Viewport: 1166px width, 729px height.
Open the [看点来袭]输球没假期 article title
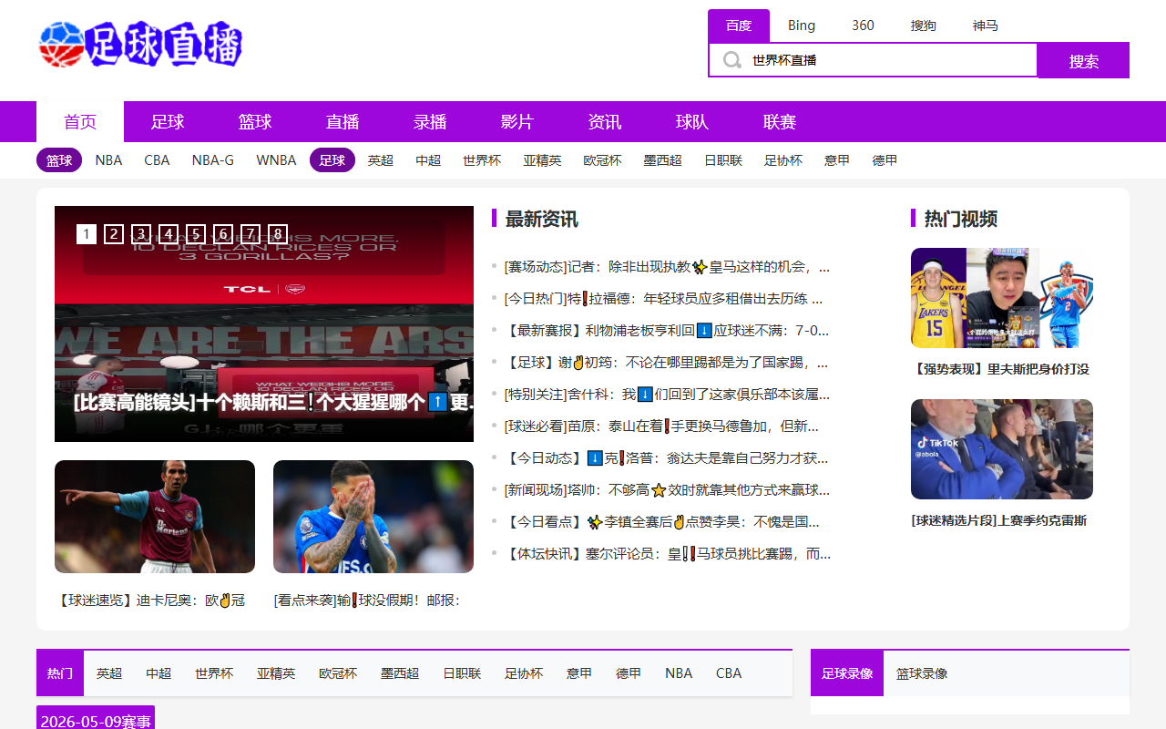(367, 601)
